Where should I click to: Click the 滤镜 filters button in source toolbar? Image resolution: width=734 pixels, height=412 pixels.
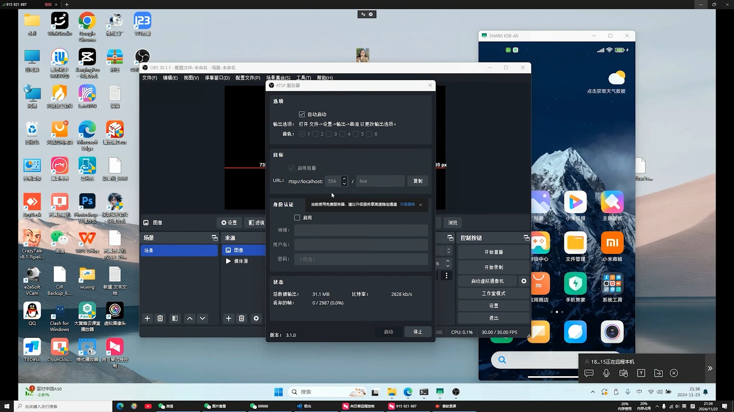(x=257, y=222)
